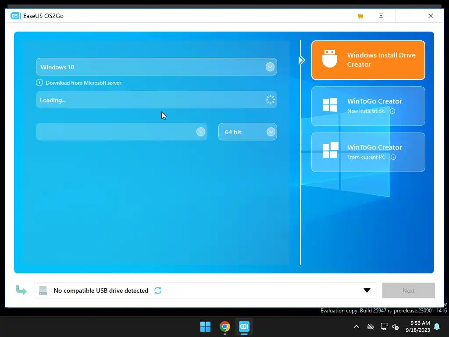449x337 pixels.
Task: Click info icon beside Download from Microsoft server
Action: 39,82
